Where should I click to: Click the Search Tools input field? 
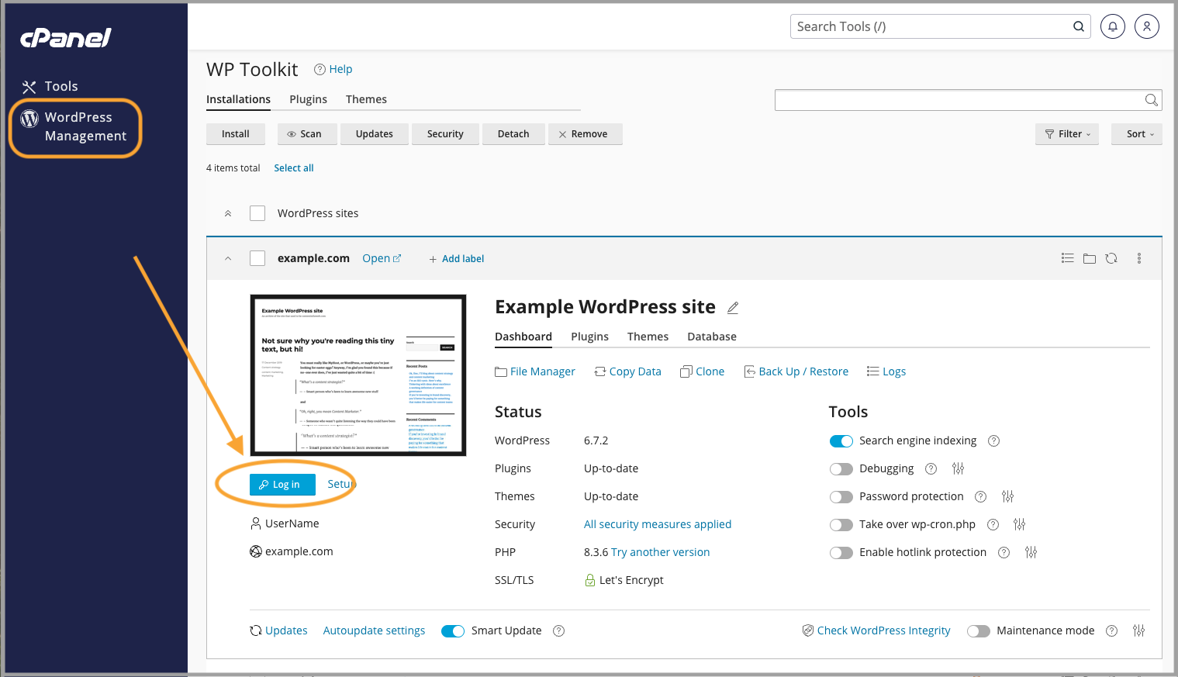[x=931, y=26]
